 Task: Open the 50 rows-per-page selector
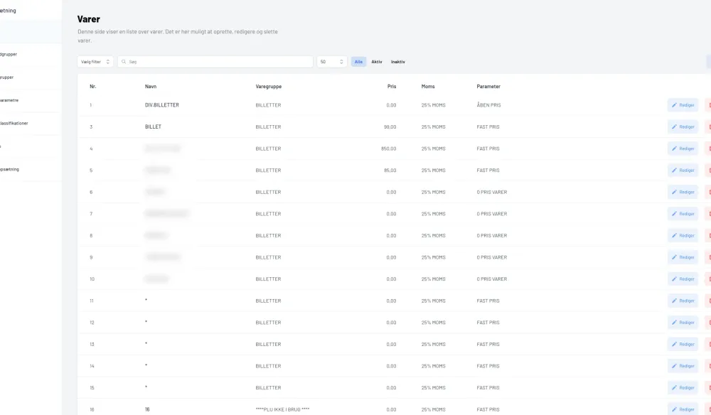coord(332,62)
